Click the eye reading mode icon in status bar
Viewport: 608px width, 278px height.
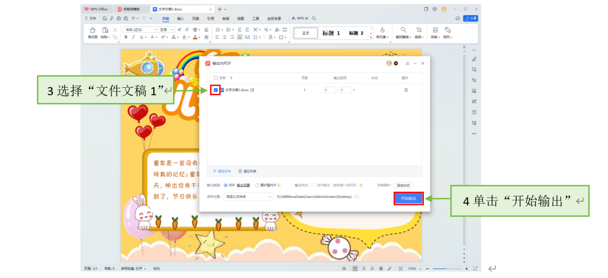click(x=344, y=268)
